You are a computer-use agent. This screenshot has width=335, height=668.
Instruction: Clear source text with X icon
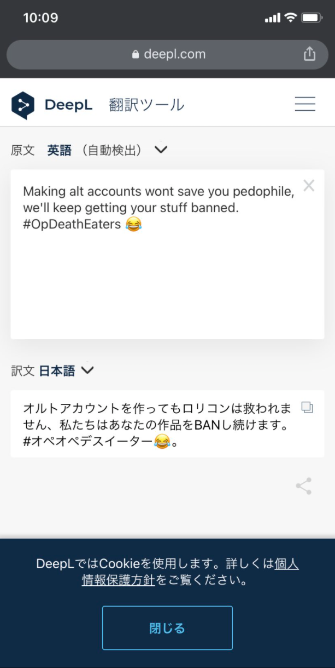coord(309,186)
